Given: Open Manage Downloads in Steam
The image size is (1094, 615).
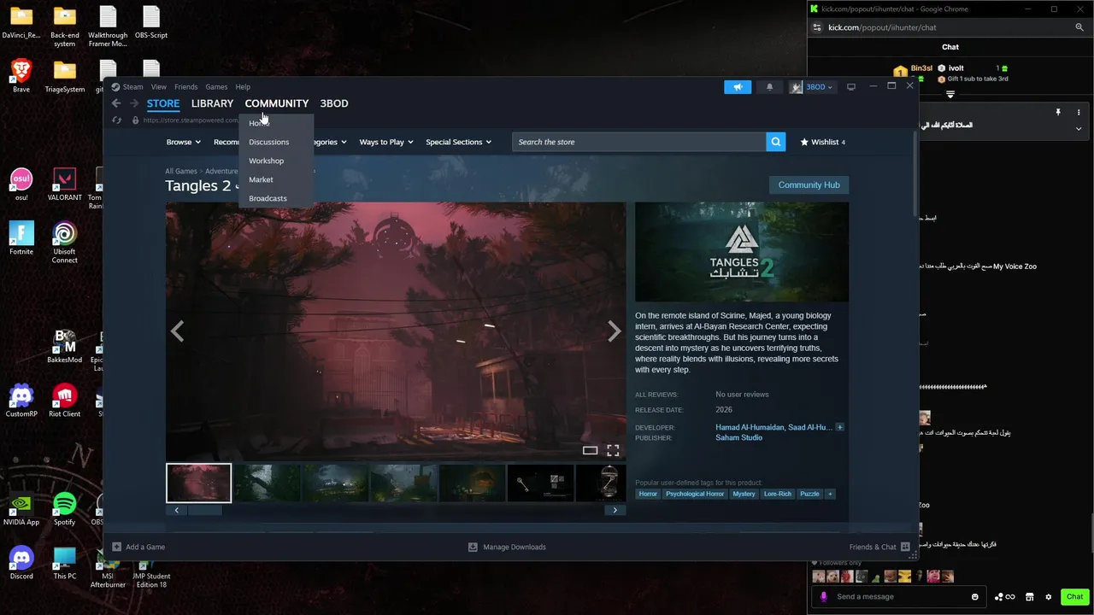Looking at the screenshot, I should 507,547.
